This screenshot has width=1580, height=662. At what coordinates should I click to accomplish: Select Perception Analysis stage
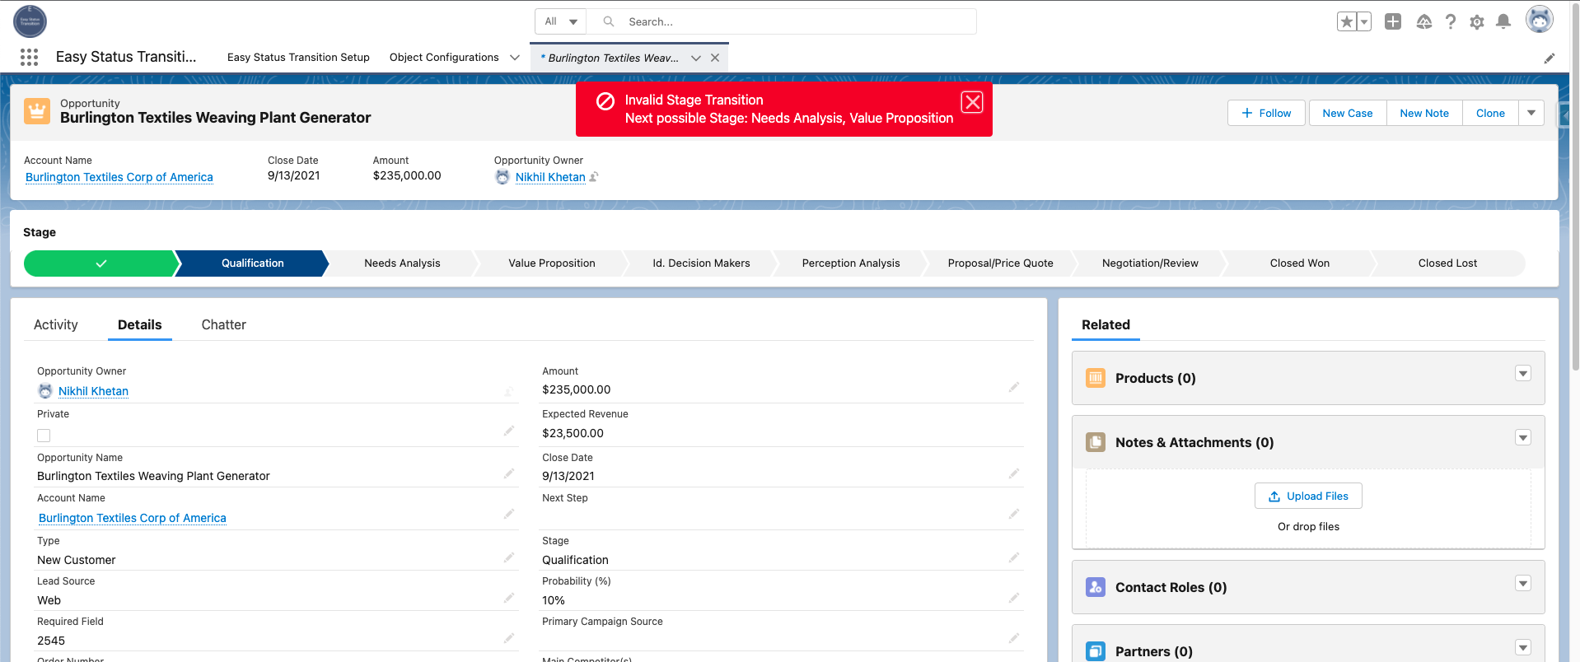[851, 263]
